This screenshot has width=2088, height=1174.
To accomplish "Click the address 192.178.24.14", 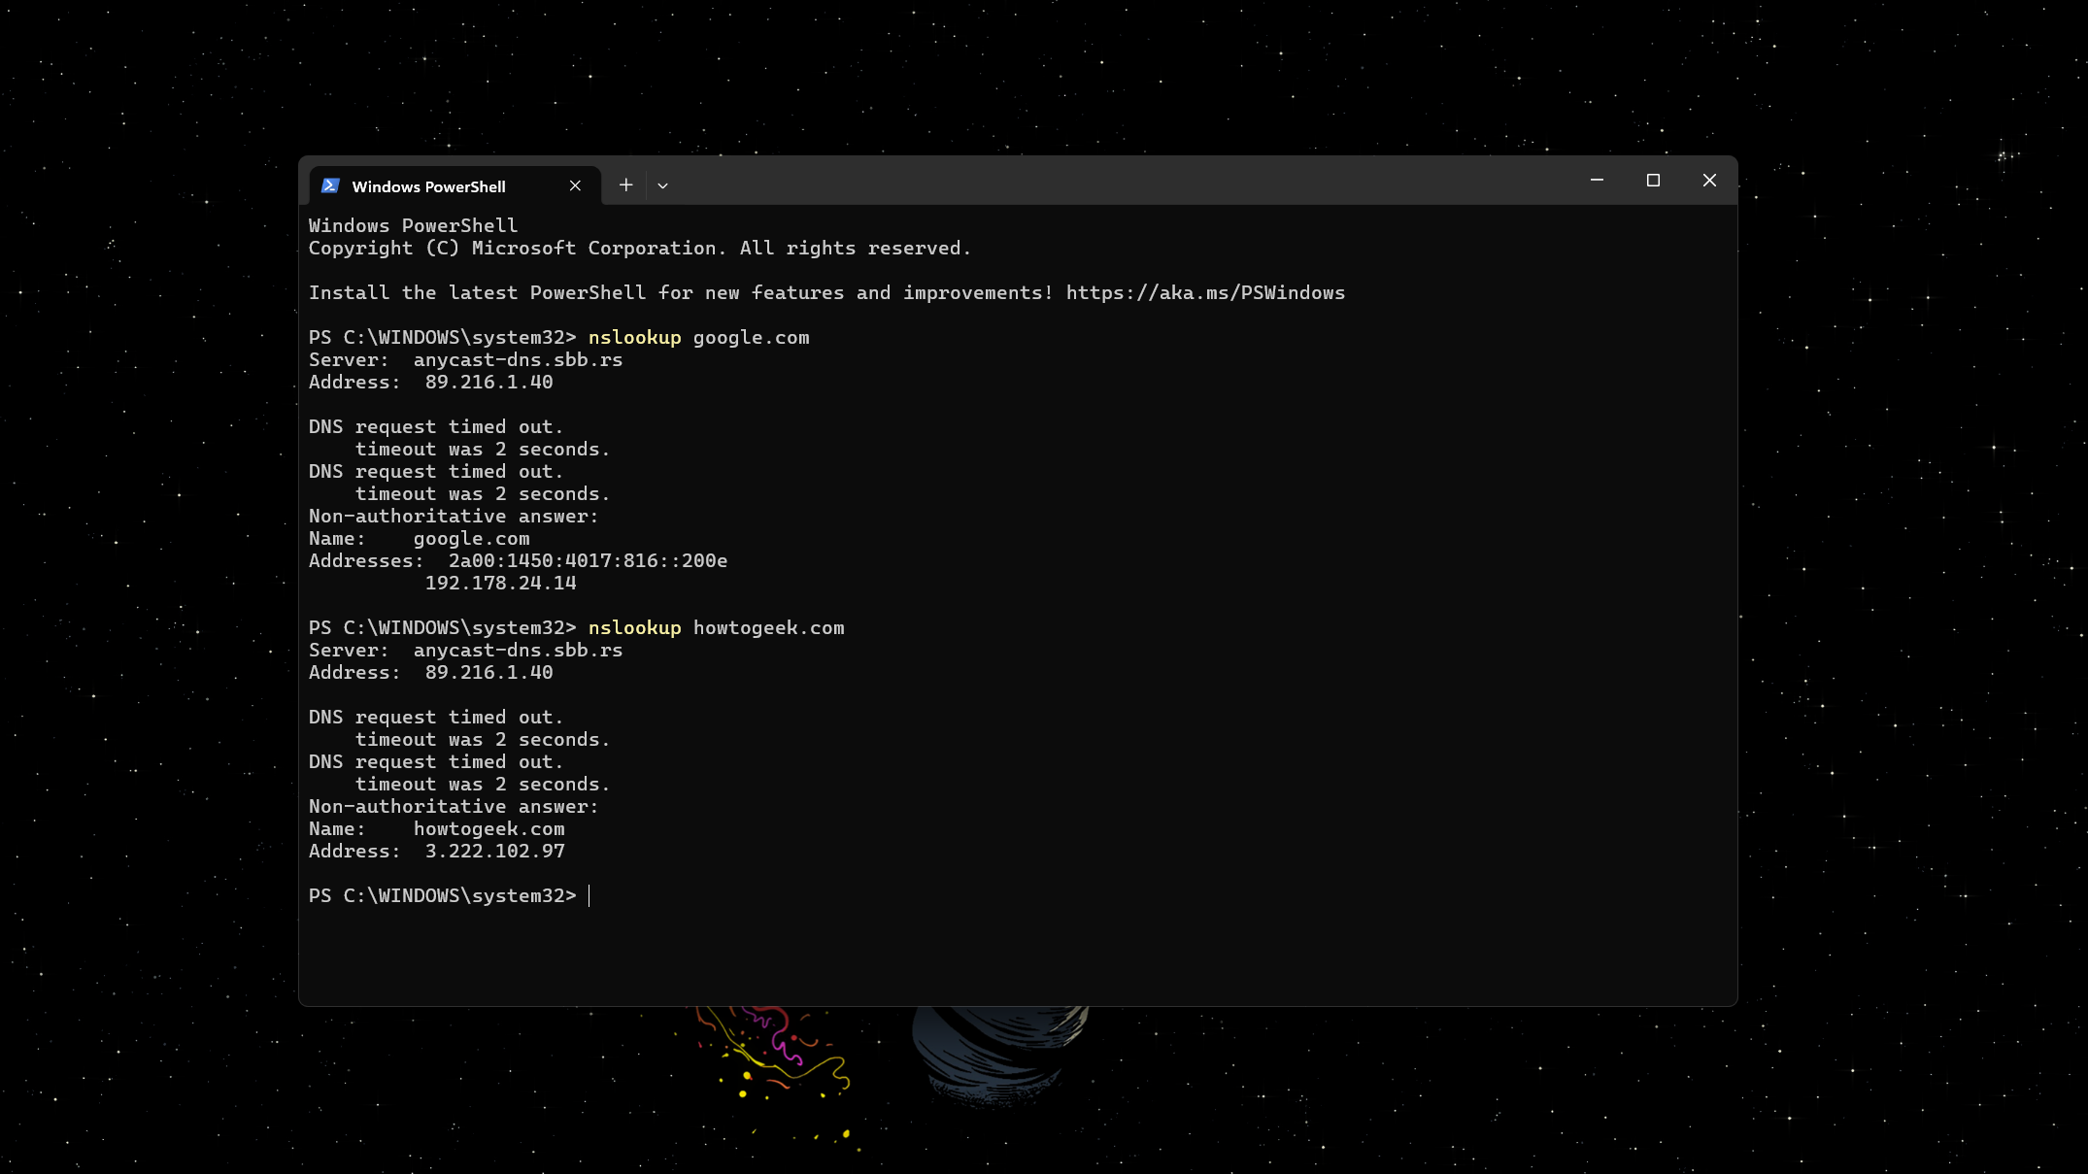I will tap(500, 583).
